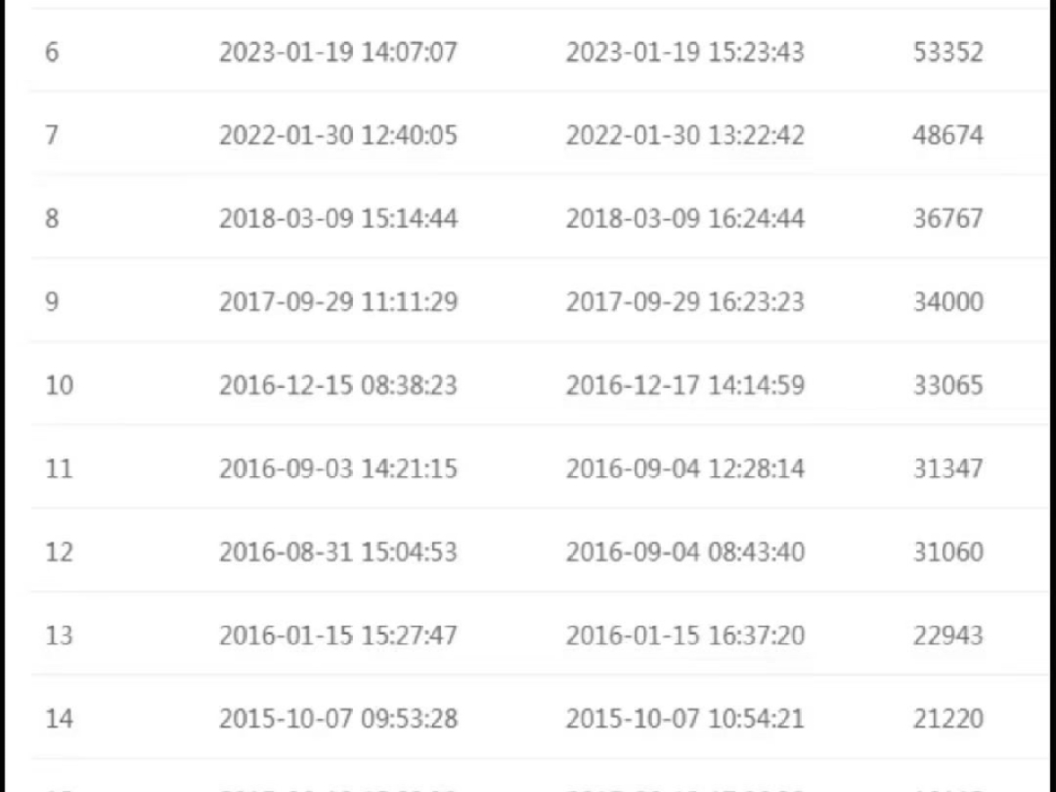Select end time 2017-09-29 16:23:23
The height and width of the screenshot is (792, 1056).
click(685, 302)
